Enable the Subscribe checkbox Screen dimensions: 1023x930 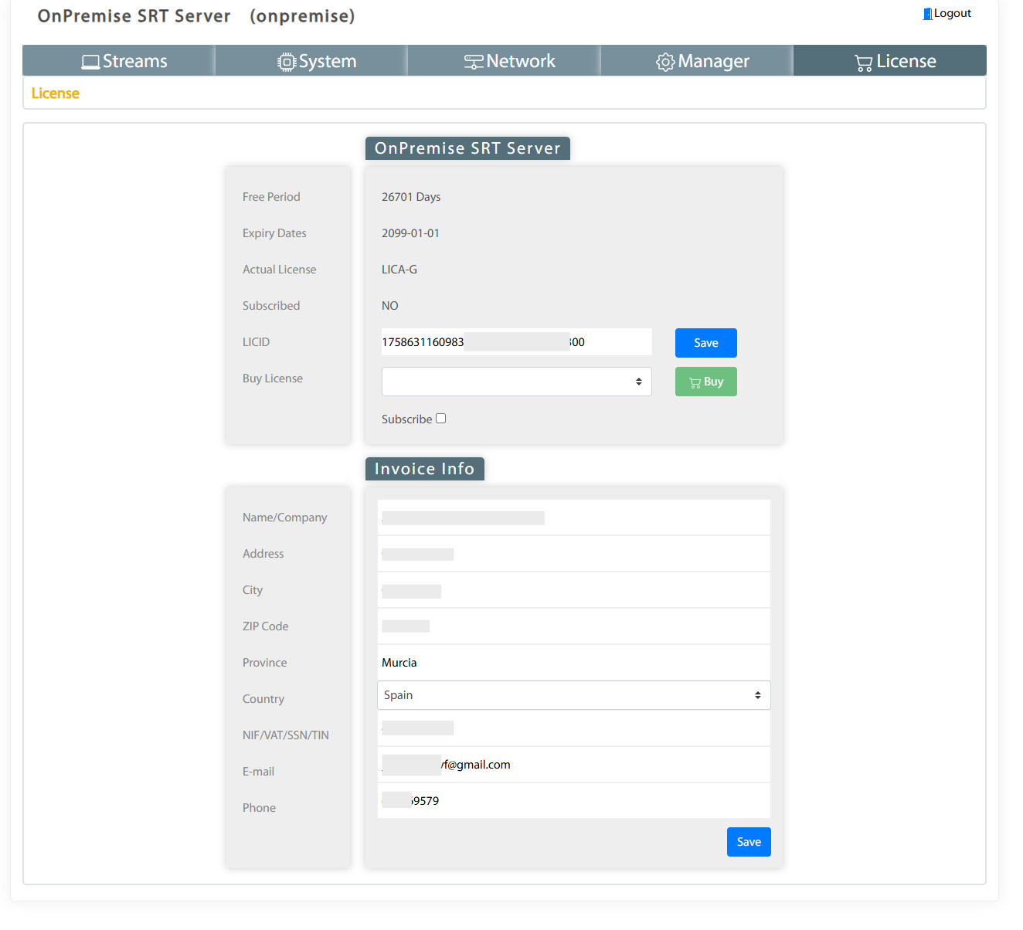point(440,418)
